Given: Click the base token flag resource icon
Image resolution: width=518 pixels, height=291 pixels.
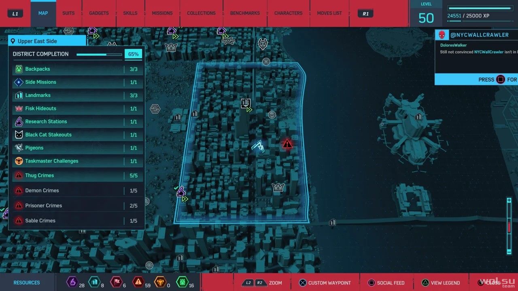Looking at the screenshot, I should point(116,282).
